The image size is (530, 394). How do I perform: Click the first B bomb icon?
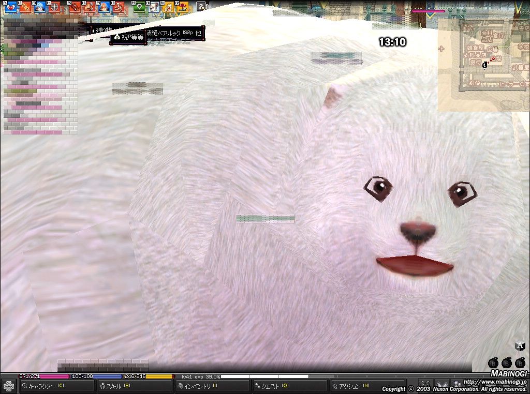[493, 363]
